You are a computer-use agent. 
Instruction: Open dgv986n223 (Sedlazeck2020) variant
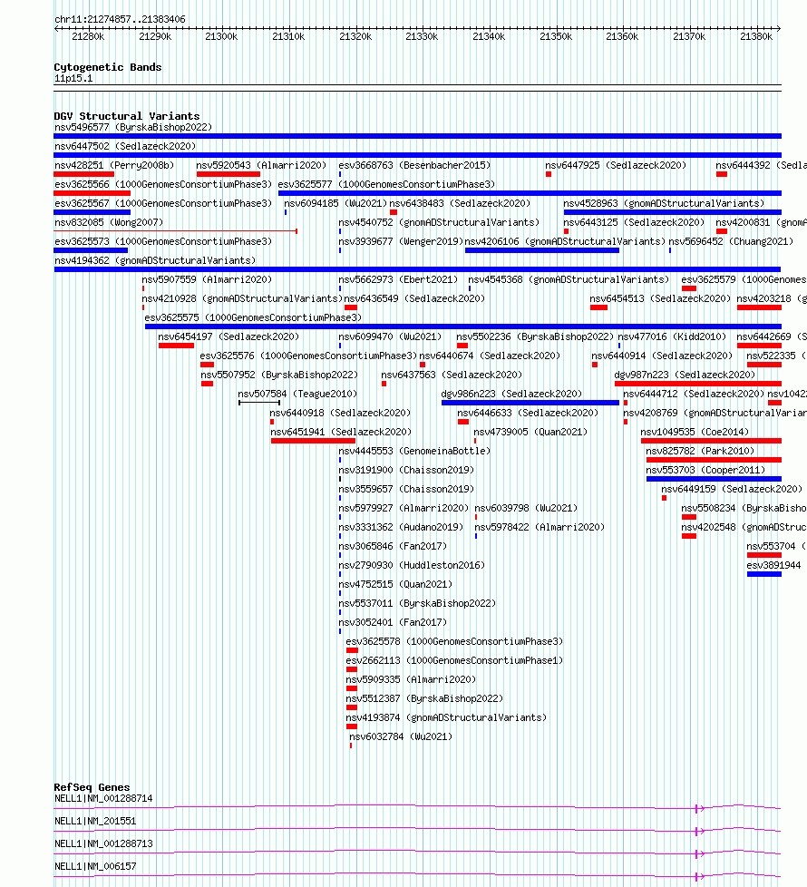[511, 395]
